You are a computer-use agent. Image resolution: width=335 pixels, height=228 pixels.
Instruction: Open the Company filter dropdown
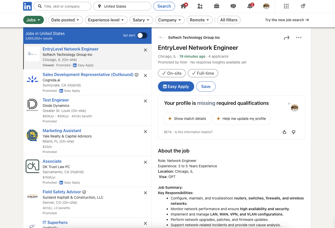pos(170,20)
